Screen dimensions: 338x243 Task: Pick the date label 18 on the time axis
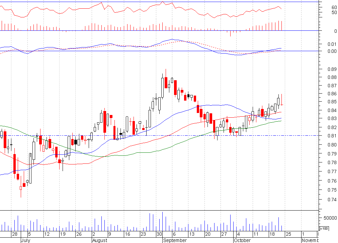coord(272,234)
